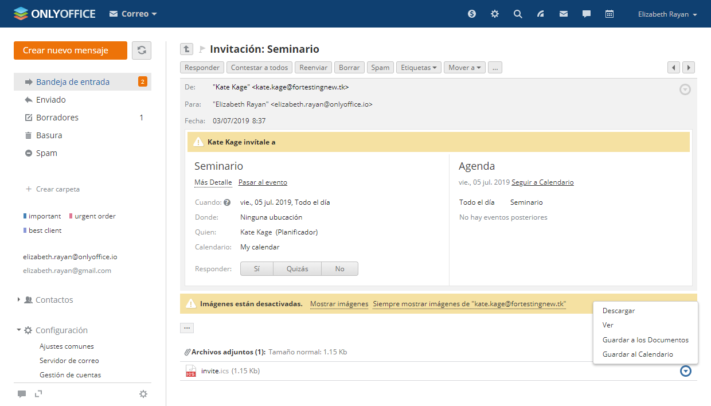The height and width of the screenshot is (406, 711).
Task: Toggle the importance flag beside subject
Action: [x=202, y=49]
